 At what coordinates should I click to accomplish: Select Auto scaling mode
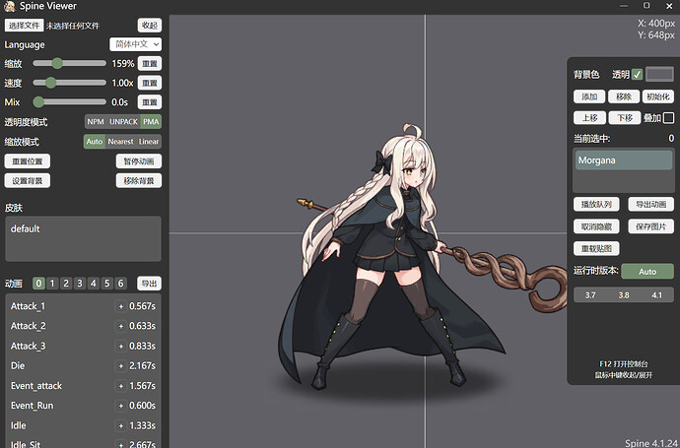pyautogui.click(x=94, y=142)
